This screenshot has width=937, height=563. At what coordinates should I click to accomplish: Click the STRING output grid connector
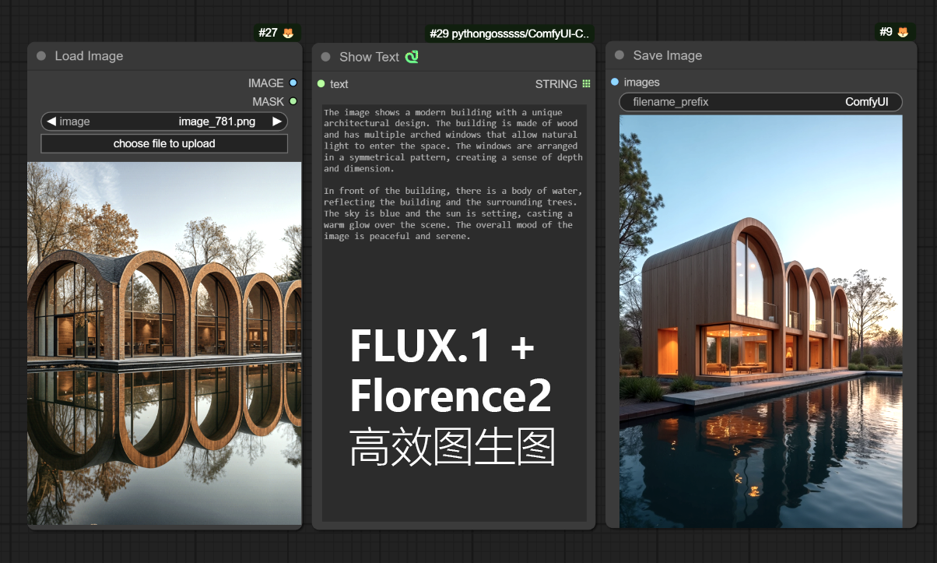[586, 84]
